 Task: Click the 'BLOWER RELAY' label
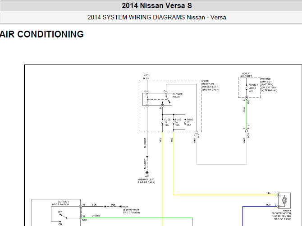(178, 96)
